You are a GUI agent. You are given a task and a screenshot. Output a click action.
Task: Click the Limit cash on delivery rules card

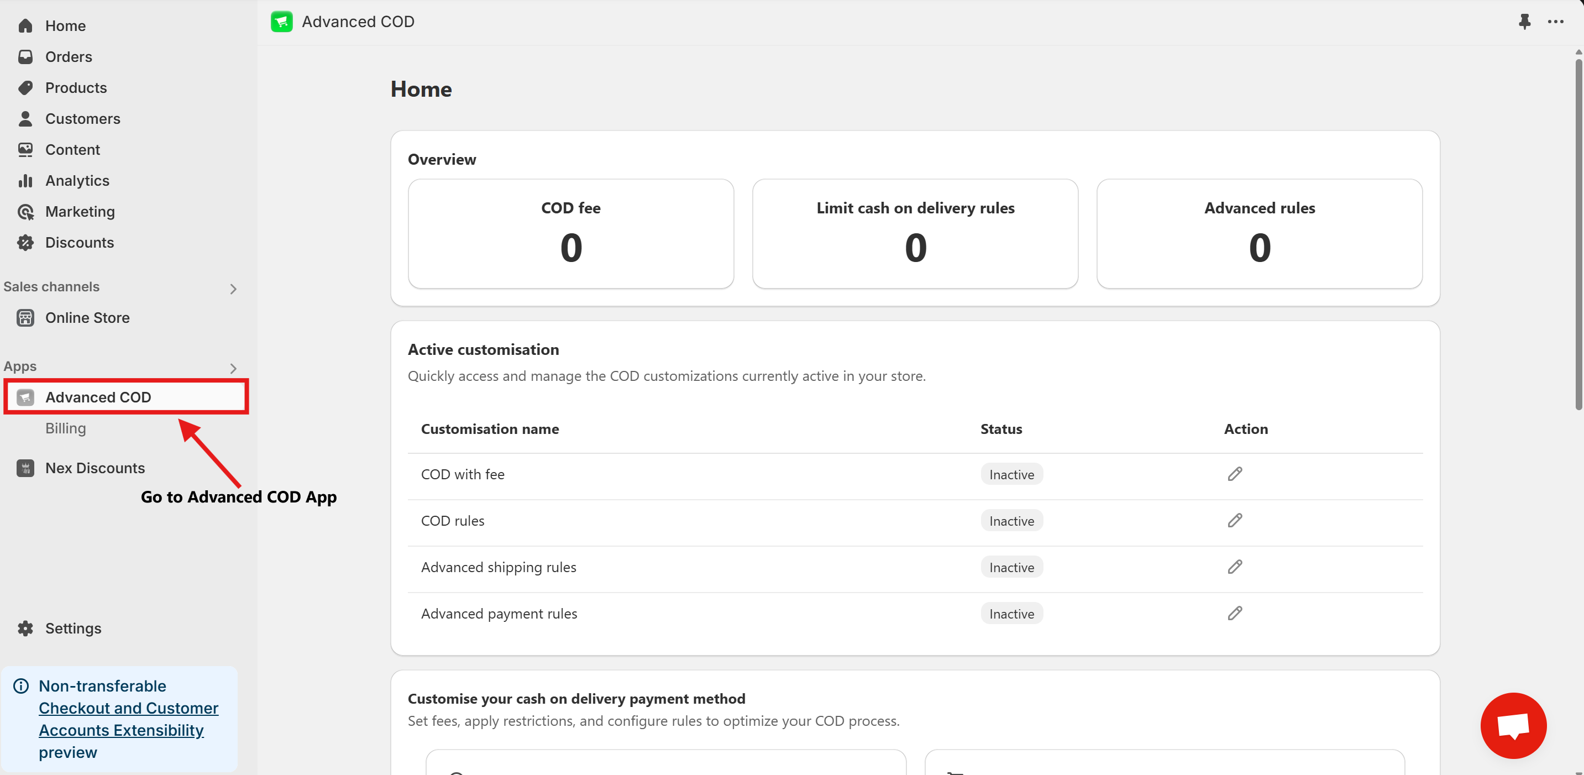914,234
